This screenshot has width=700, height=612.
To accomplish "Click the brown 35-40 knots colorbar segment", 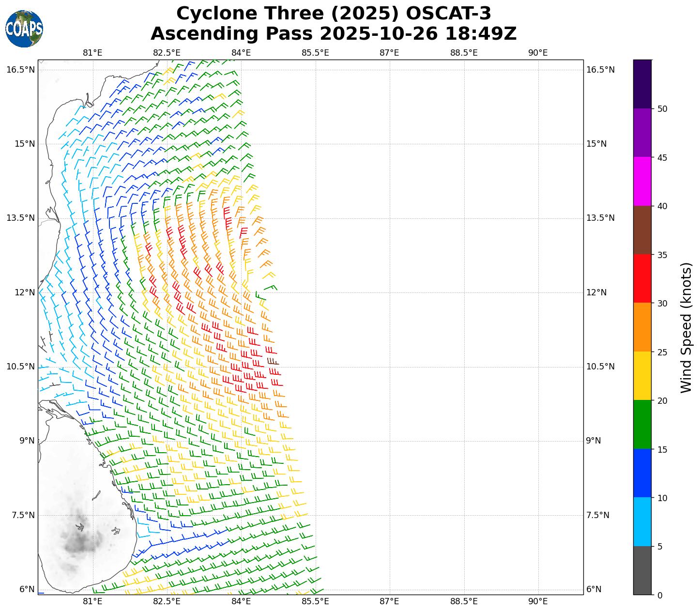I will pyautogui.click(x=642, y=230).
